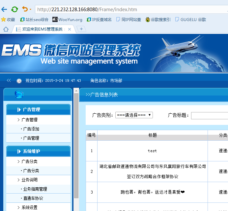Open the 同IP网站查 bookmark
This screenshot has height=211, width=228.
[128, 20]
